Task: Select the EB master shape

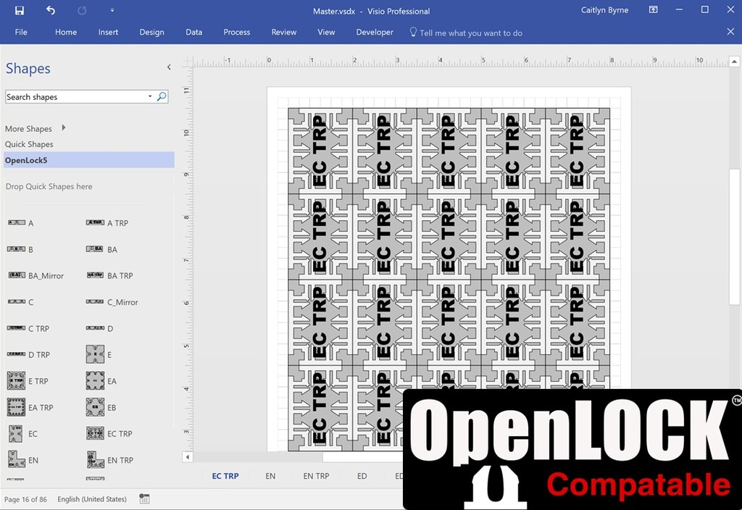Action: tap(101, 407)
